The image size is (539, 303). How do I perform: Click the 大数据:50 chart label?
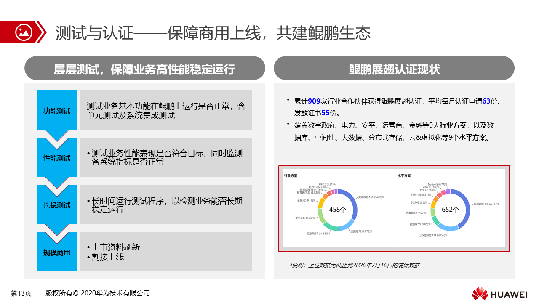pos(416,213)
